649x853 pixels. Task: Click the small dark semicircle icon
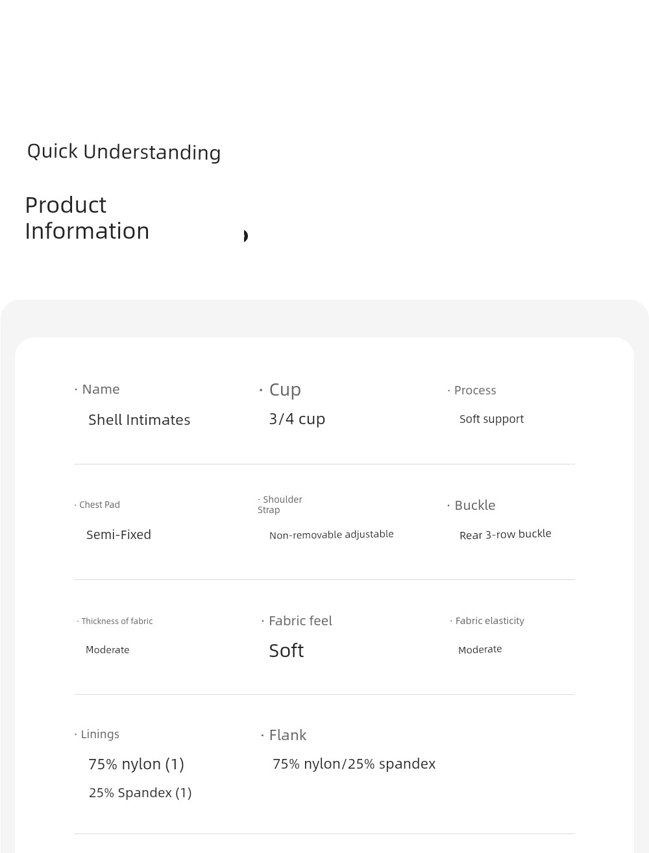[x=246, y=236]
